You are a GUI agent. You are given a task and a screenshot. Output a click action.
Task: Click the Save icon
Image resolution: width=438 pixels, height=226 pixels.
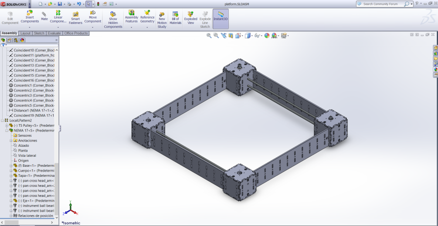click(60, 4)
